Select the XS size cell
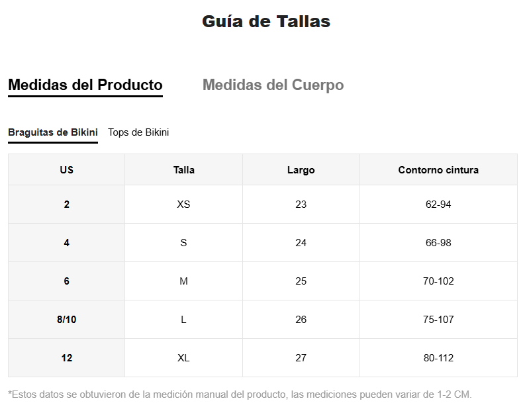 point(183,205)
